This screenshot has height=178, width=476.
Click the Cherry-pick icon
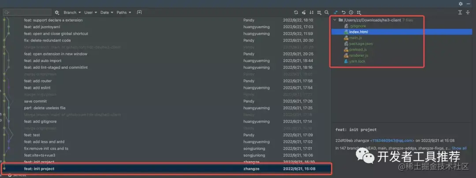click(x=304, y=12)
